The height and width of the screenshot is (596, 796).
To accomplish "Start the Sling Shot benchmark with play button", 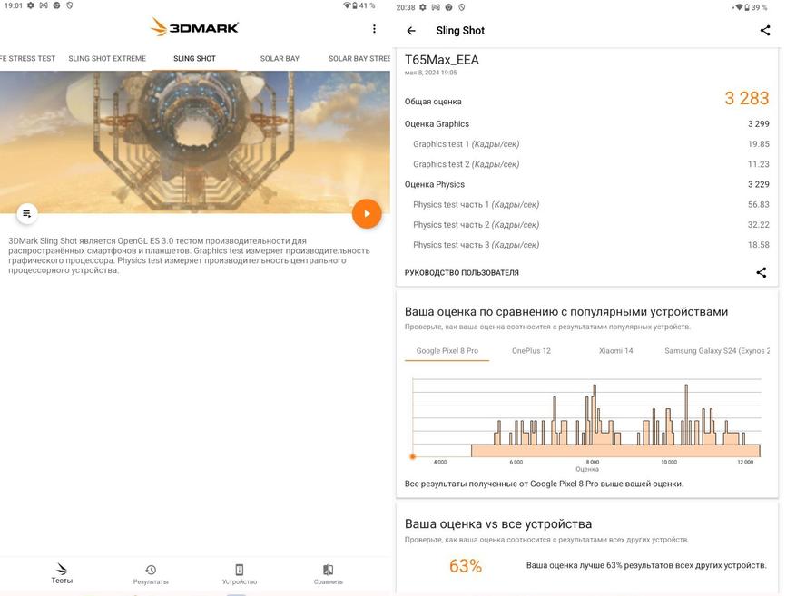I will [x=367, y=213].
